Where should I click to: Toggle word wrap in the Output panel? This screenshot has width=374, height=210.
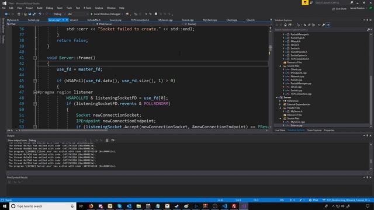coord(113,140)
